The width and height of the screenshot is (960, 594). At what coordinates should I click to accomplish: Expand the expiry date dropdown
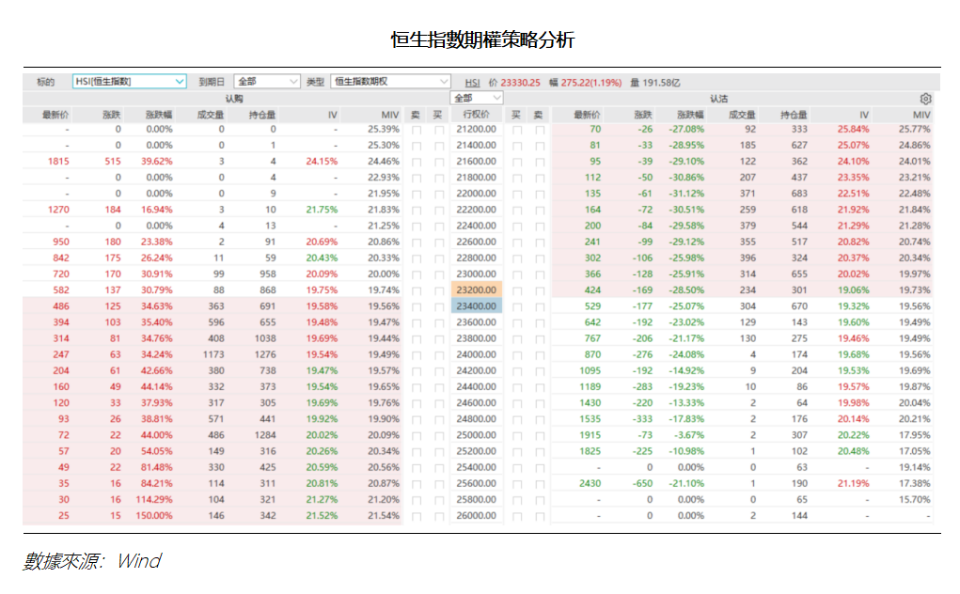pos(266,82)
